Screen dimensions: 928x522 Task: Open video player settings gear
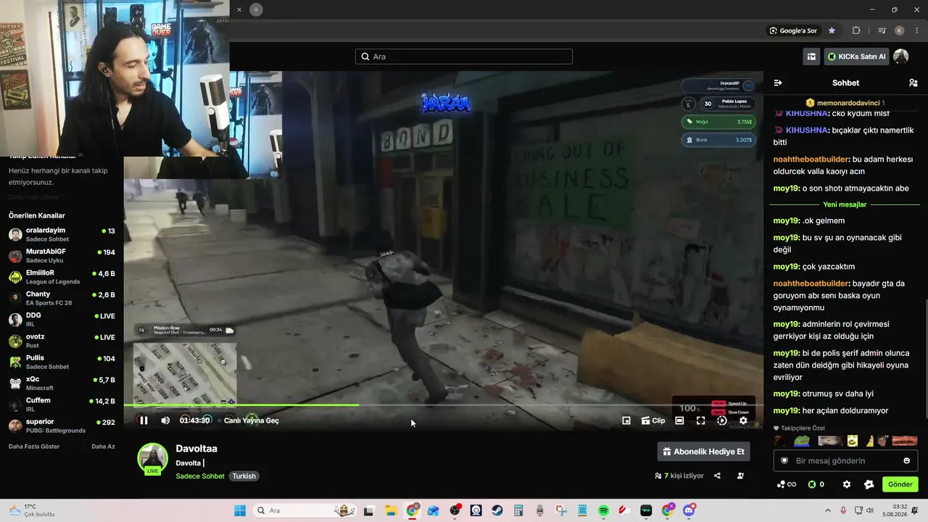coord(743,420)
